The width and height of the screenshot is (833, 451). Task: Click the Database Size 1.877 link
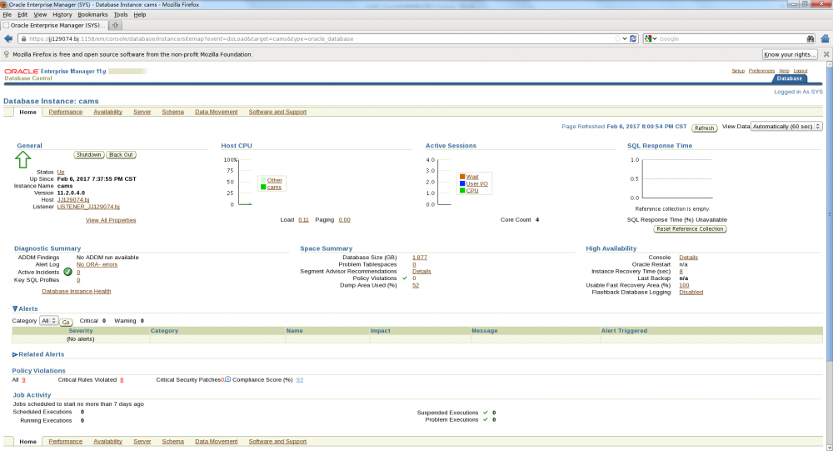(420, 258)
